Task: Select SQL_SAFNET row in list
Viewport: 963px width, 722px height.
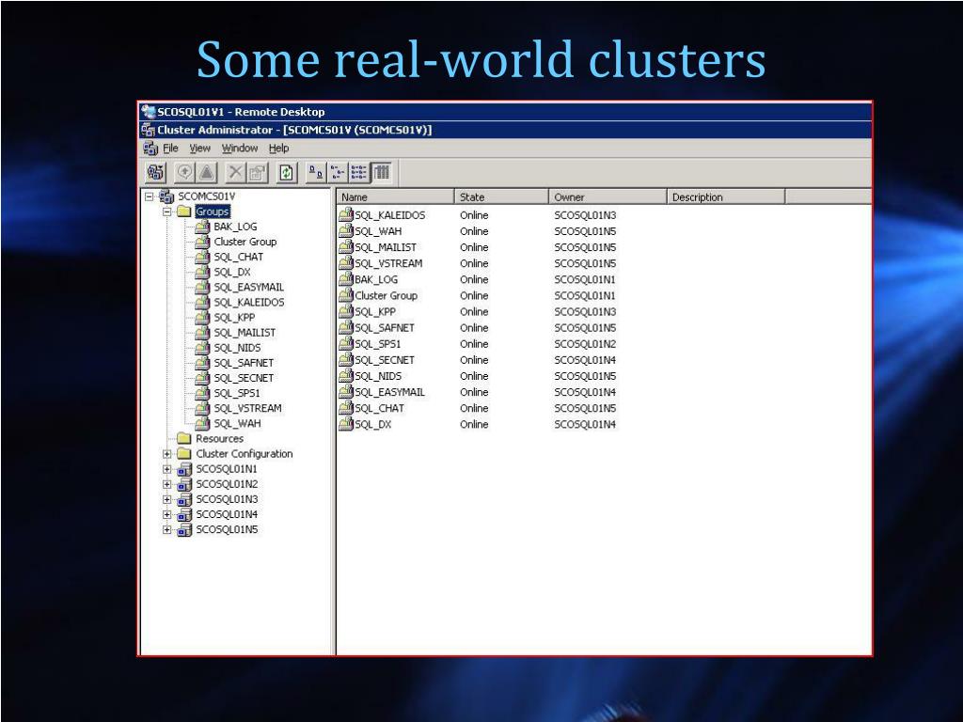Action: [x=385, y=328]
